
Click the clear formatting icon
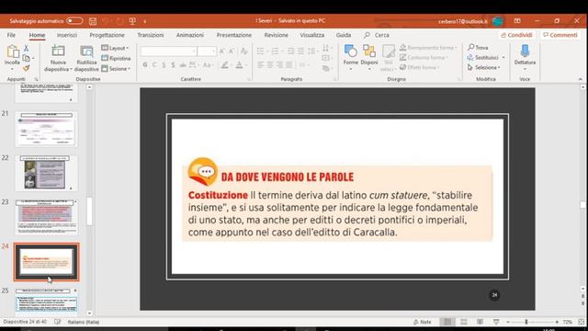click(x=244, y=51)
